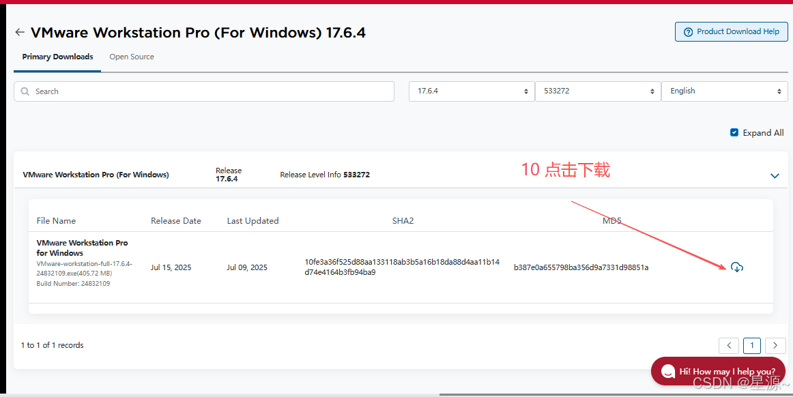Open the English language dropdown
793x397 pixels.
(x=724, y=91)
